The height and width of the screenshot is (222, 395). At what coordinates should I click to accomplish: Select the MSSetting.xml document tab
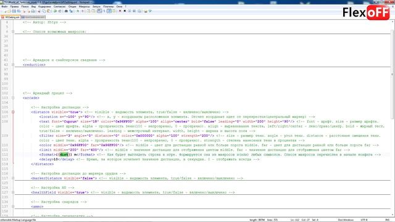[10, 17]
